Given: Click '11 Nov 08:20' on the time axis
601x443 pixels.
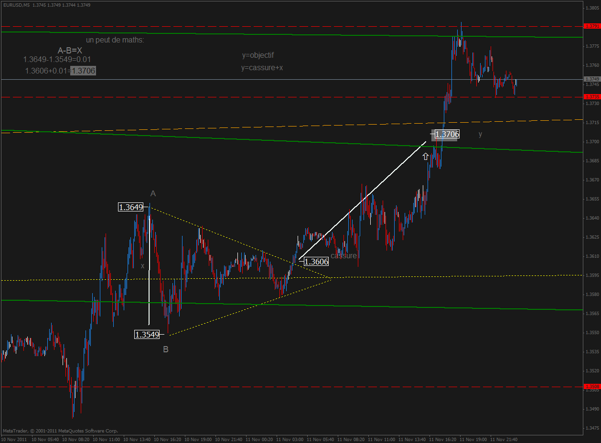Looking at the screenshot, I should (351, 439).
